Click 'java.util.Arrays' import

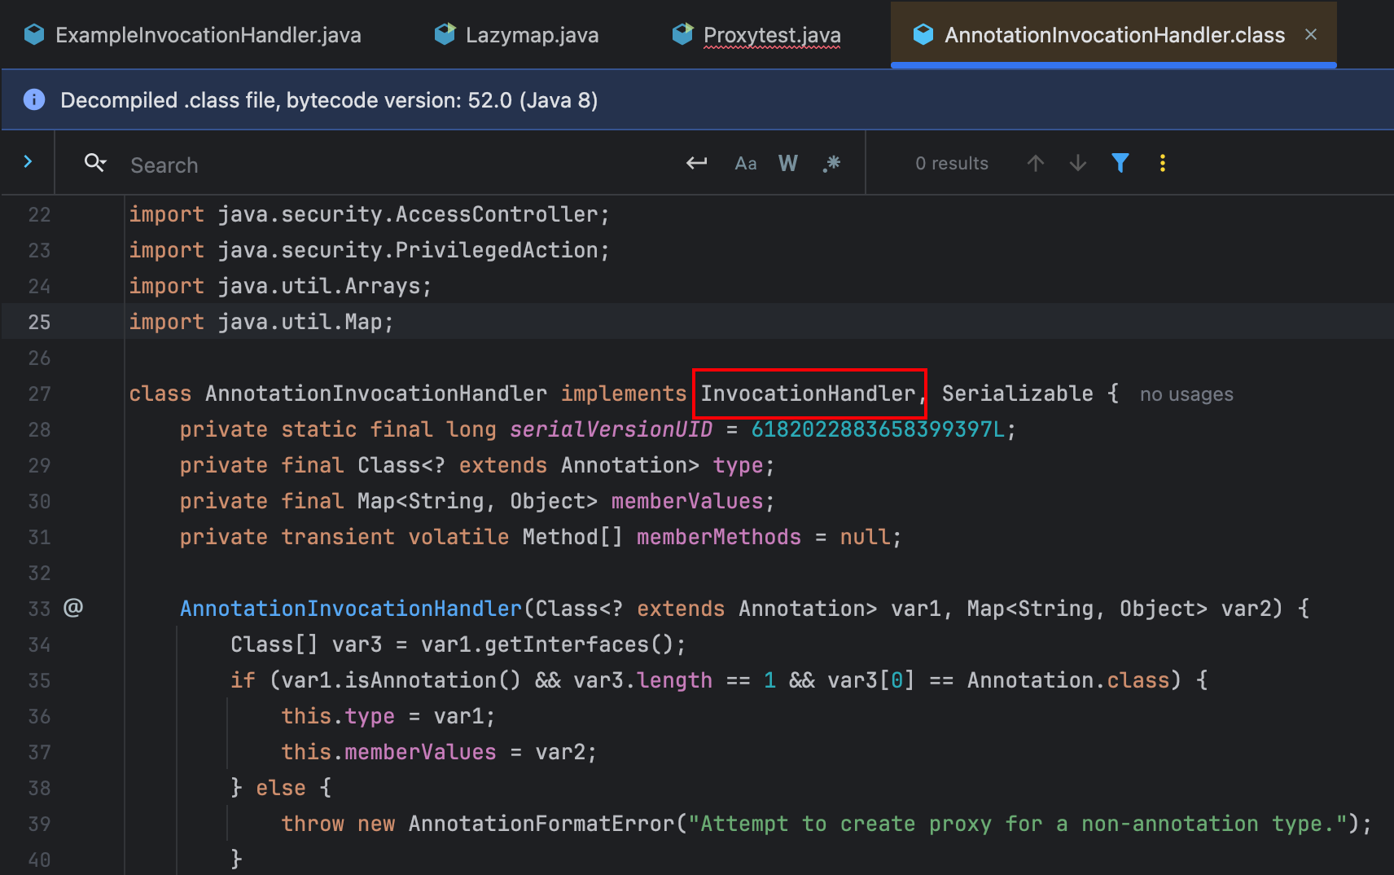[x=319, y=286]
